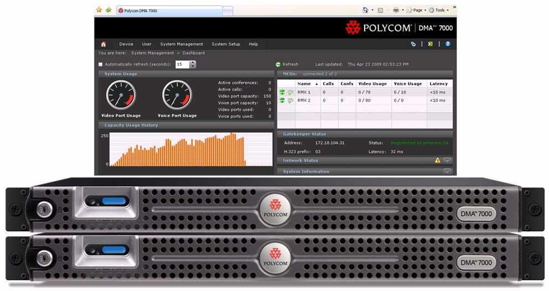Decrease refresh seconds with the down arrow
Screen dimensions: 549x291
tap(193, 66)
